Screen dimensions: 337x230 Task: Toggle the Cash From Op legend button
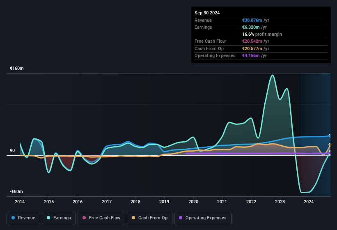(x=149, y=218)
